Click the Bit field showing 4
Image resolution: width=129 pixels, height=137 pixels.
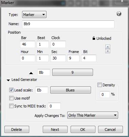tap(89, 58)
